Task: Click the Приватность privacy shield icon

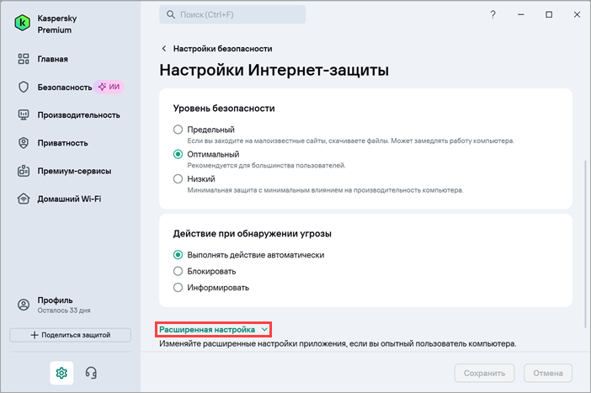Action: pos(24,143)
